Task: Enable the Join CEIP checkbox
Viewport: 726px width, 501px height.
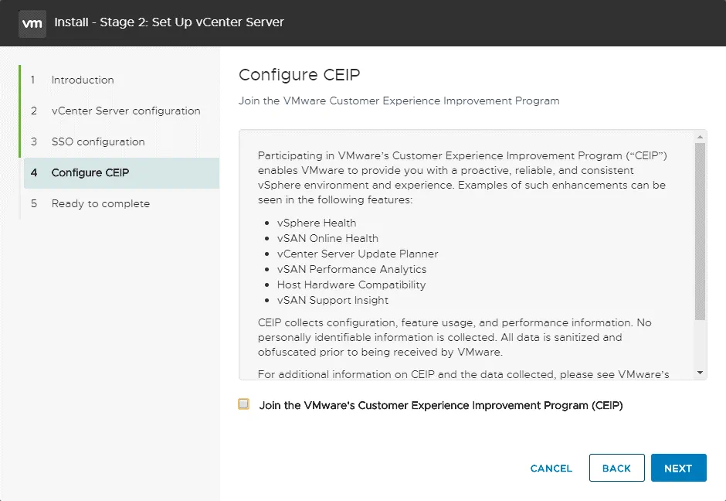Action: [244, 404]
